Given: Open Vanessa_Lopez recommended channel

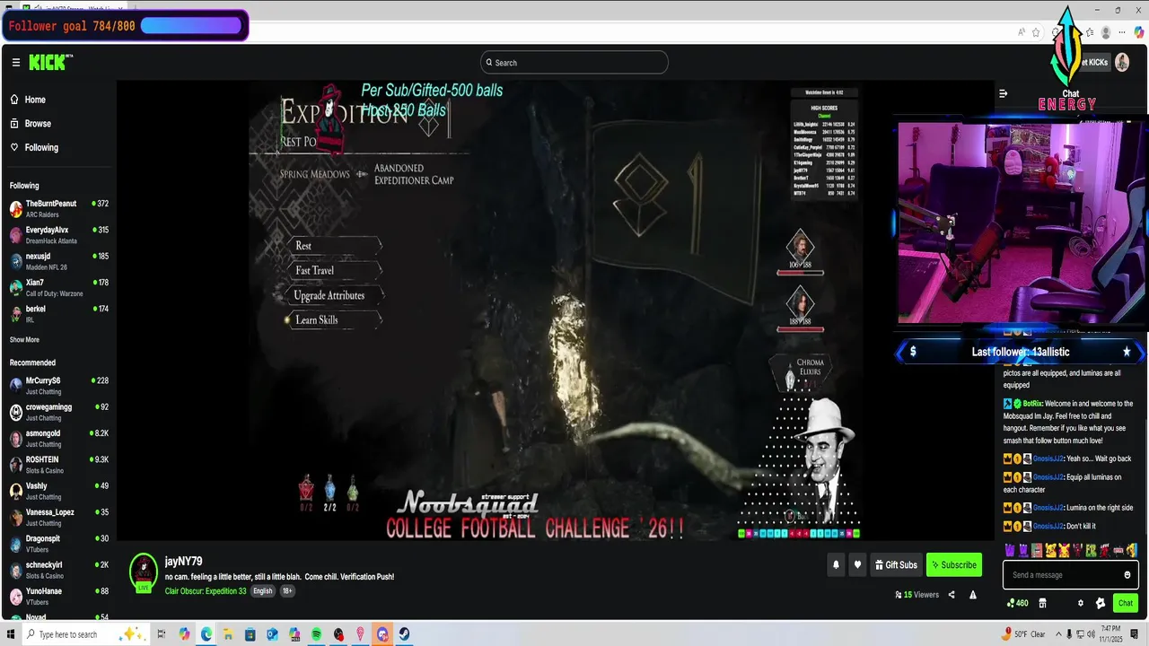Looking at the screenshot, I should coord(59,517).
